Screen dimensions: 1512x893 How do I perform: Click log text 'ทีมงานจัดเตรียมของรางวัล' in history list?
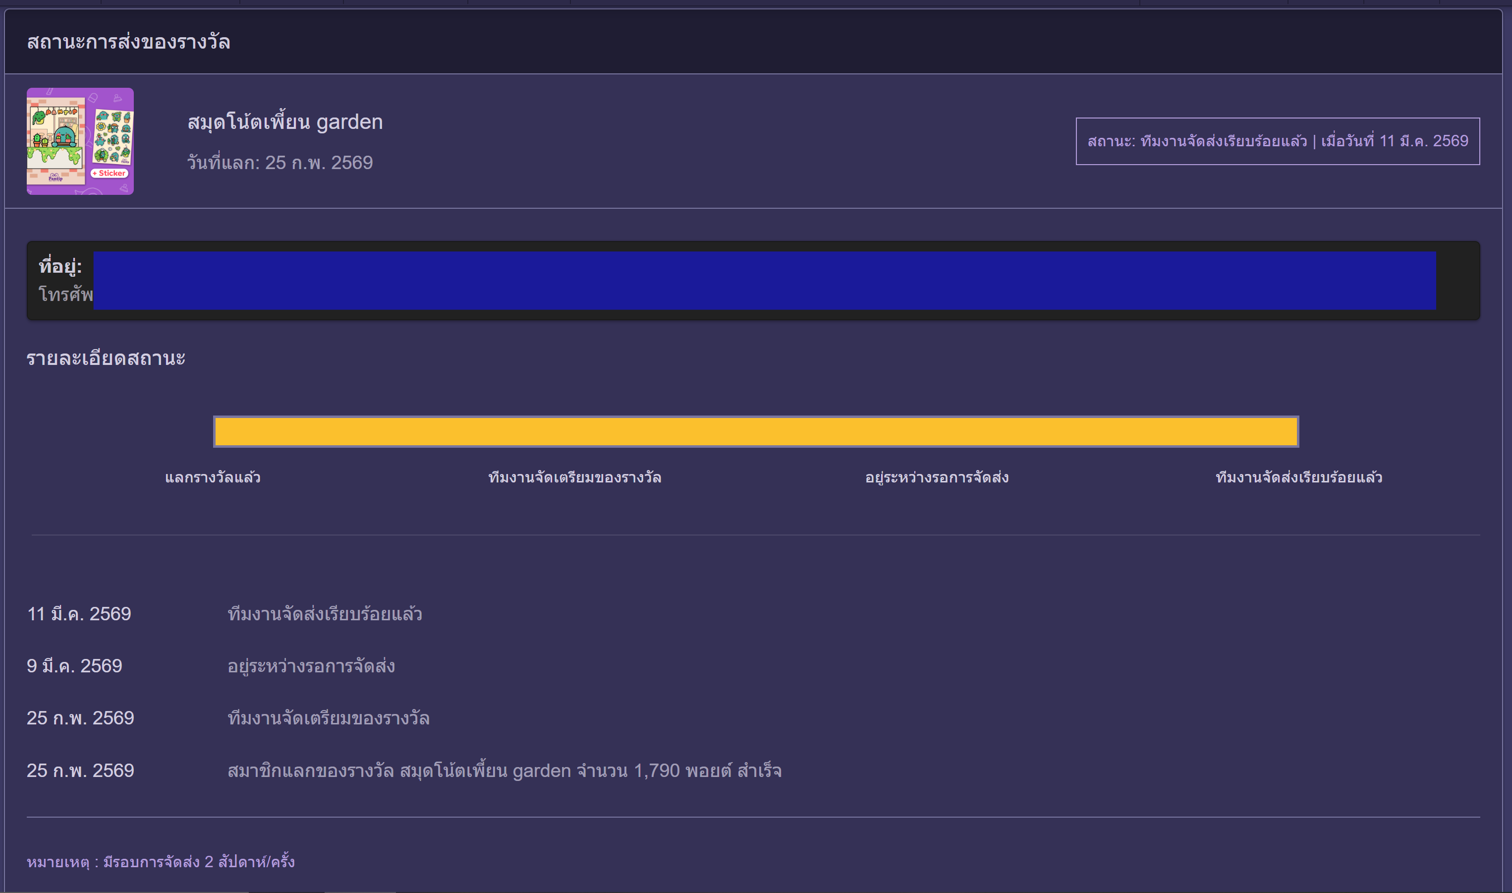329,718
